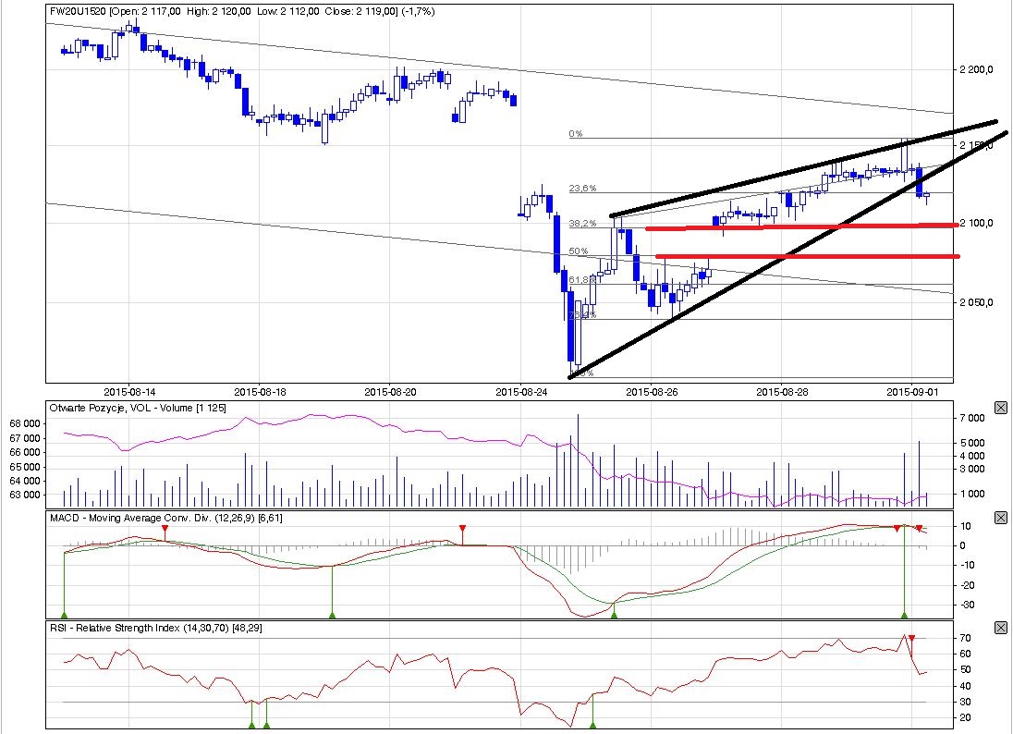This screenshot has height=734, width=1013.
Task: Click the FW20U1520 chart title with OHLC values
Action: (242, 11)
